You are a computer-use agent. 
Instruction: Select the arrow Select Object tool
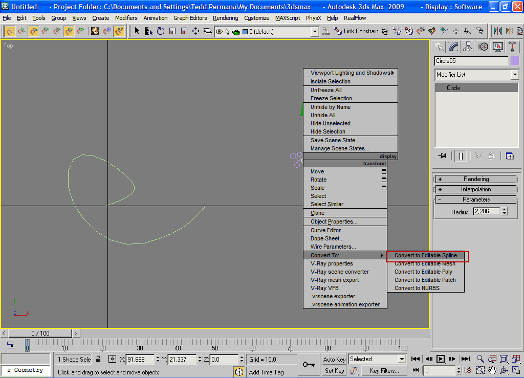coord(137,31)
